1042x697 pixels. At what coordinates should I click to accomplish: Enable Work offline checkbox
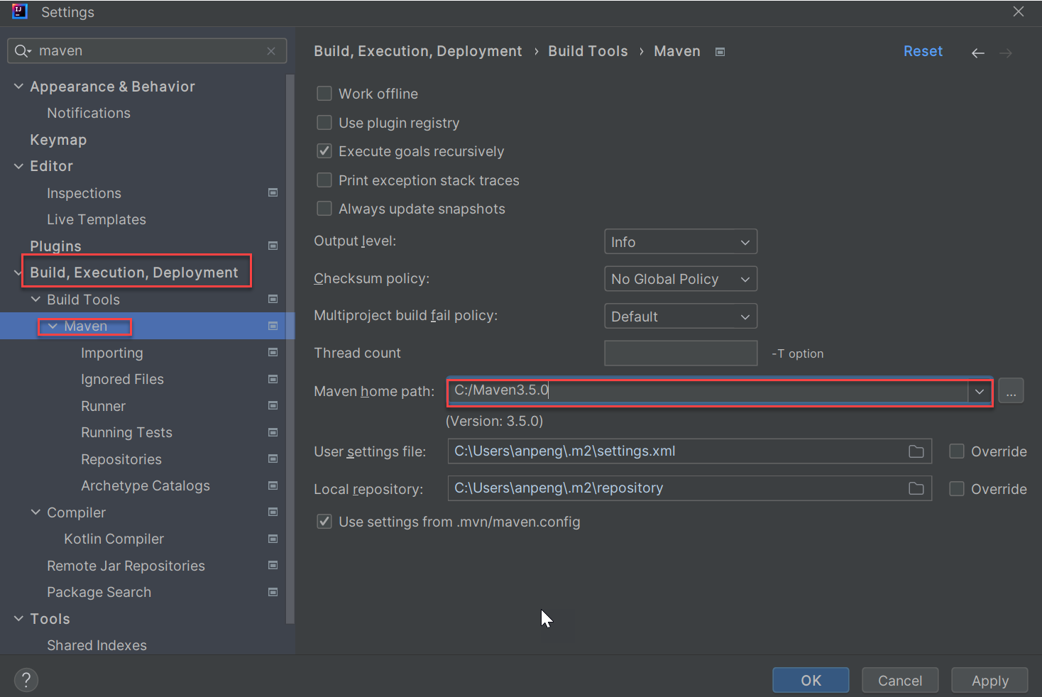pyautogui.click(x=324, y=94)
